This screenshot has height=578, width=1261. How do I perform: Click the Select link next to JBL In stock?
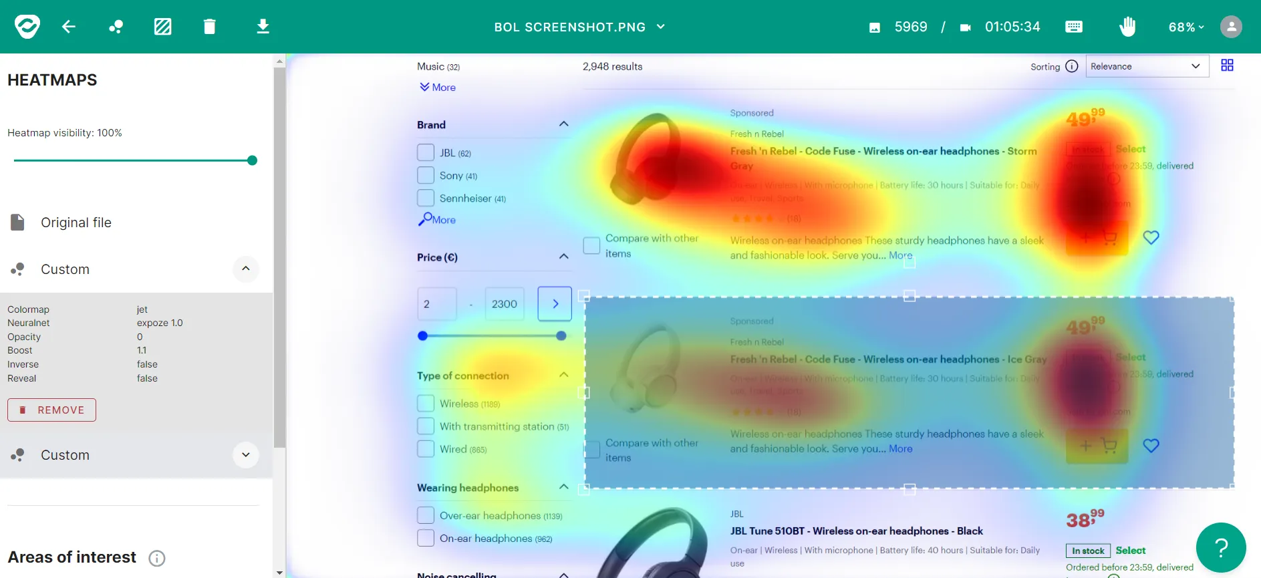(x=1130, y=550)
